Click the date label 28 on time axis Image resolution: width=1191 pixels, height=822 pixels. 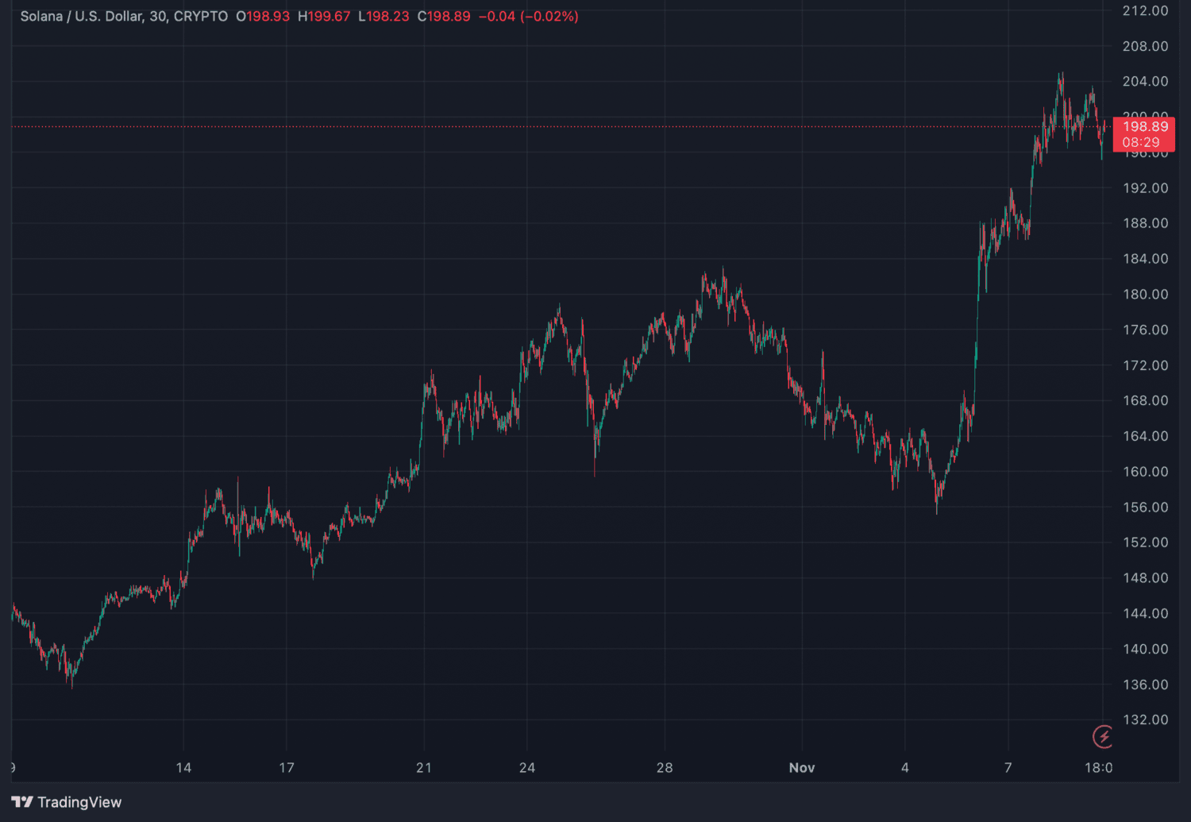pyautogui.click(x=665, y=767)
